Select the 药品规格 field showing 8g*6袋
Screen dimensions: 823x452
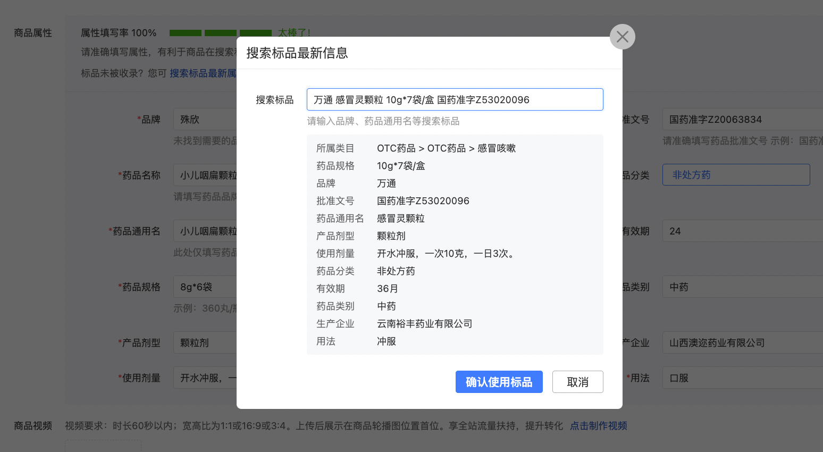[x=205, y=287]
